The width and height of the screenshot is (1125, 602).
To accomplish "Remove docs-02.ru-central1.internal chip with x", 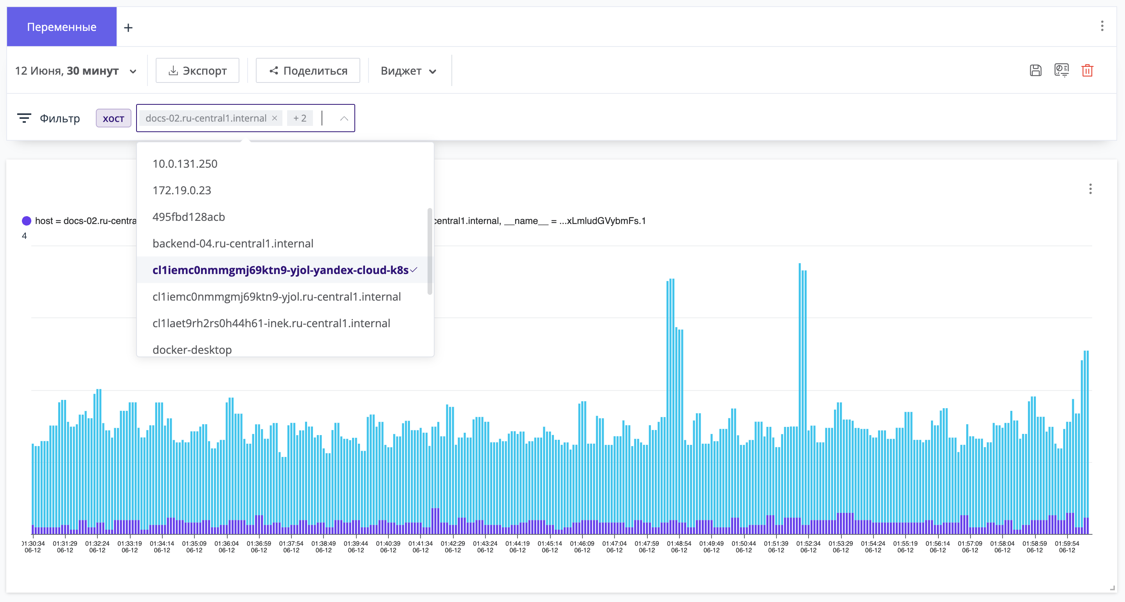I will pos(274,118).
